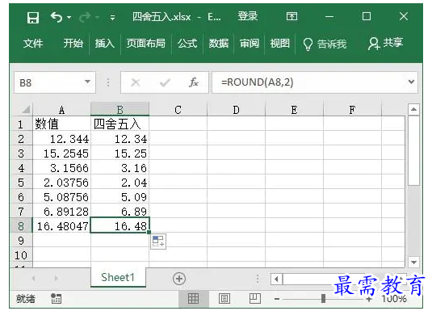Click the macro recording status bar icon

click(57, 298)
